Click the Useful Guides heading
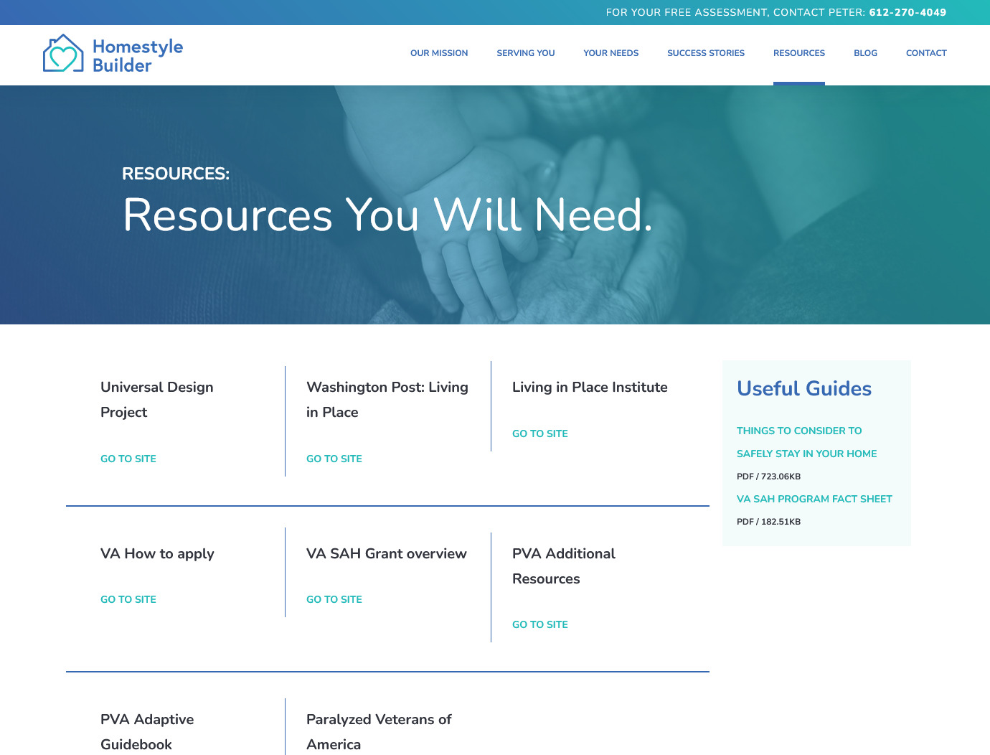 click(x=804, y=388)
